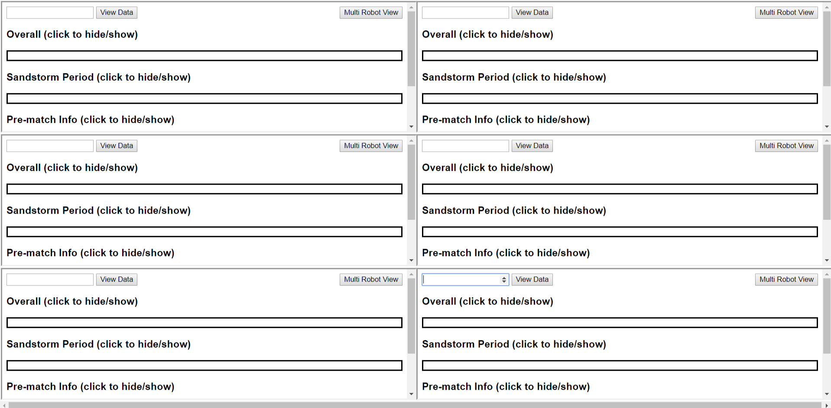
Task: Click scroll-up arrow of top-right panel scrollbar
Action: click(827, 7)
